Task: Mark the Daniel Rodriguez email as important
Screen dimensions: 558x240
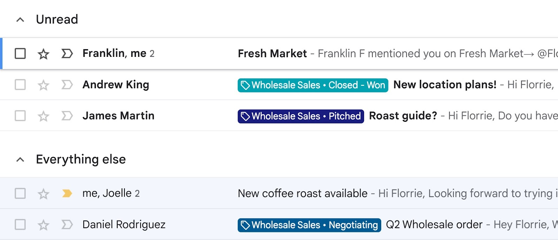Action: [67, 225]
